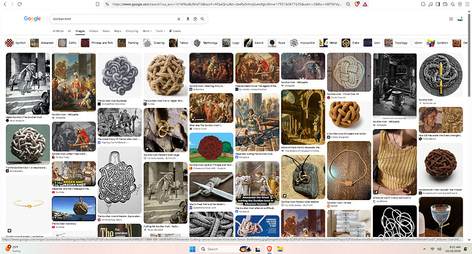The image size is (472, 254).
Task: Filter images by the Mythology chip
Action: [x=206, y=43]
